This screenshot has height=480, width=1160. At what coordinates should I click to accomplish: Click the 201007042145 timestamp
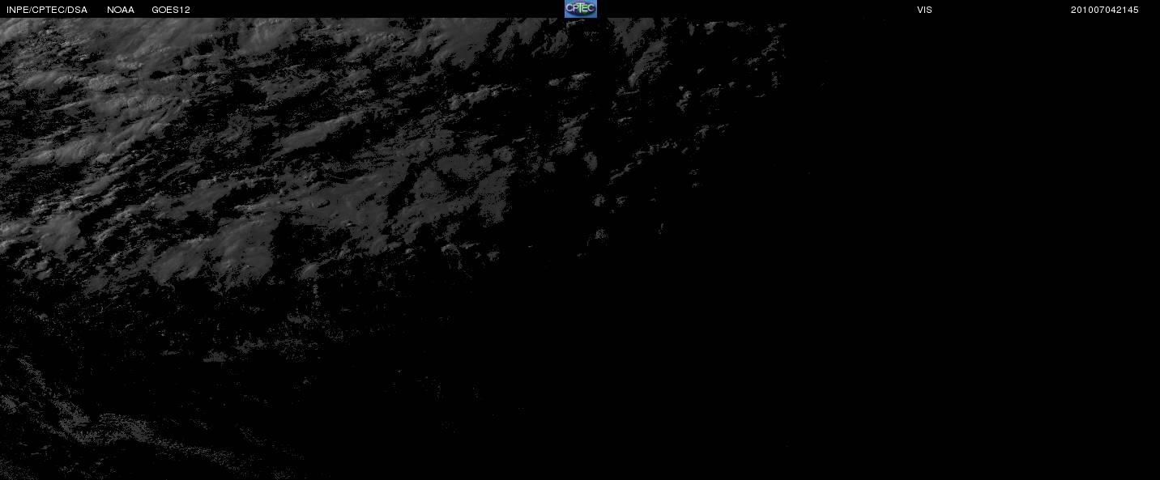(x=1104, y=10)
